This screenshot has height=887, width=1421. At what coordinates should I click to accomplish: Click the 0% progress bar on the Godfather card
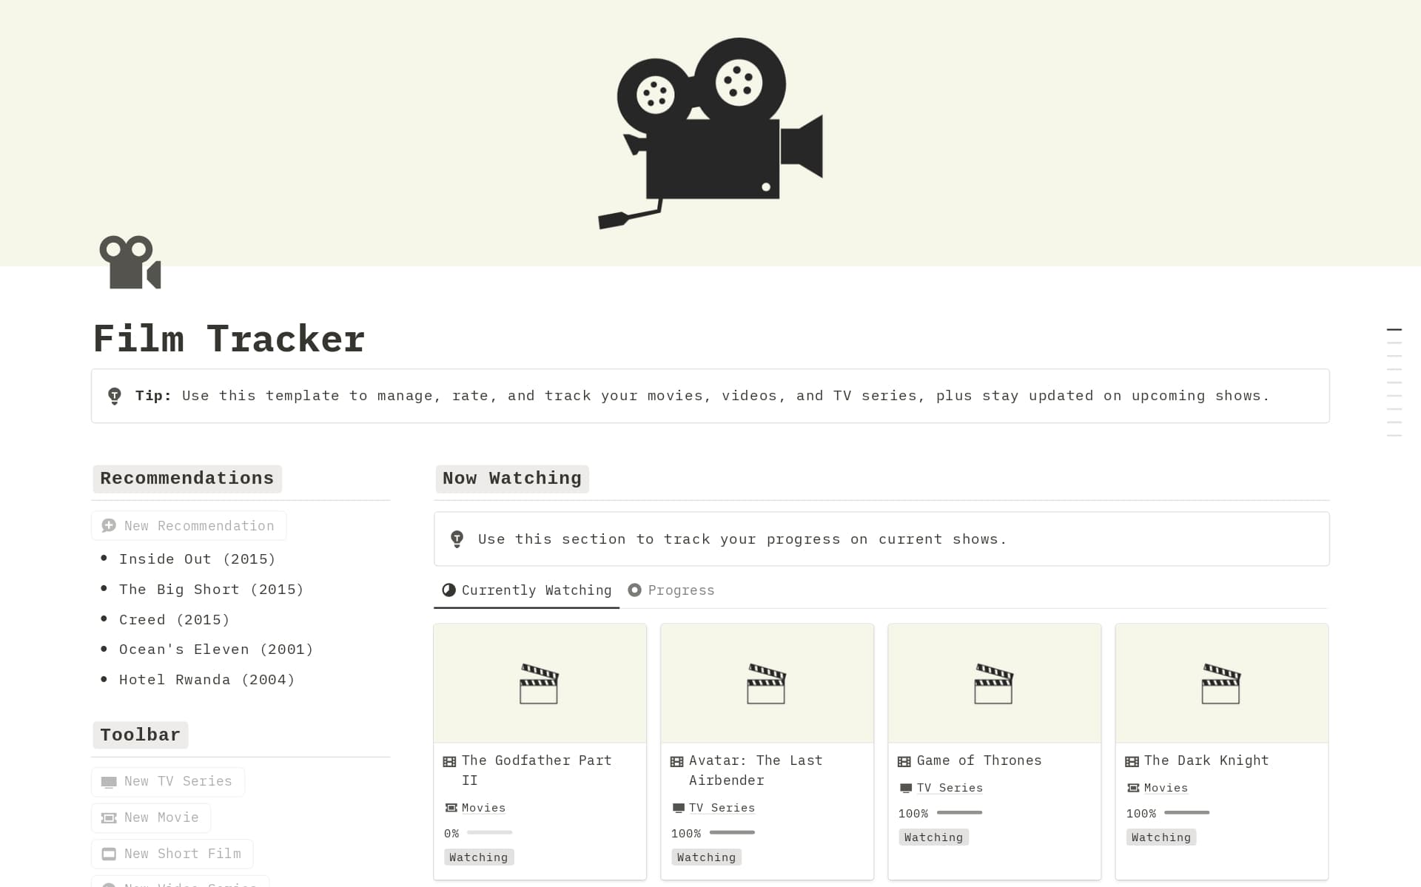pyautogui.click(x=489, y=833)
